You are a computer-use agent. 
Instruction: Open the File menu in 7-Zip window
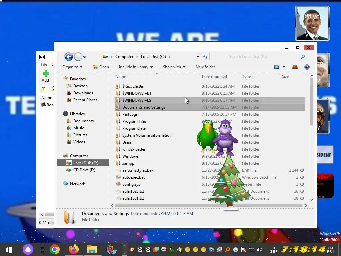pyautogui.click(x=44, y=64)
